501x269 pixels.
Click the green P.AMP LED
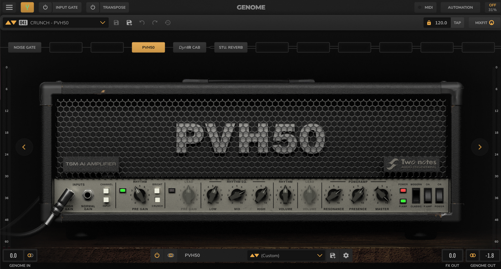coord(403,201)
